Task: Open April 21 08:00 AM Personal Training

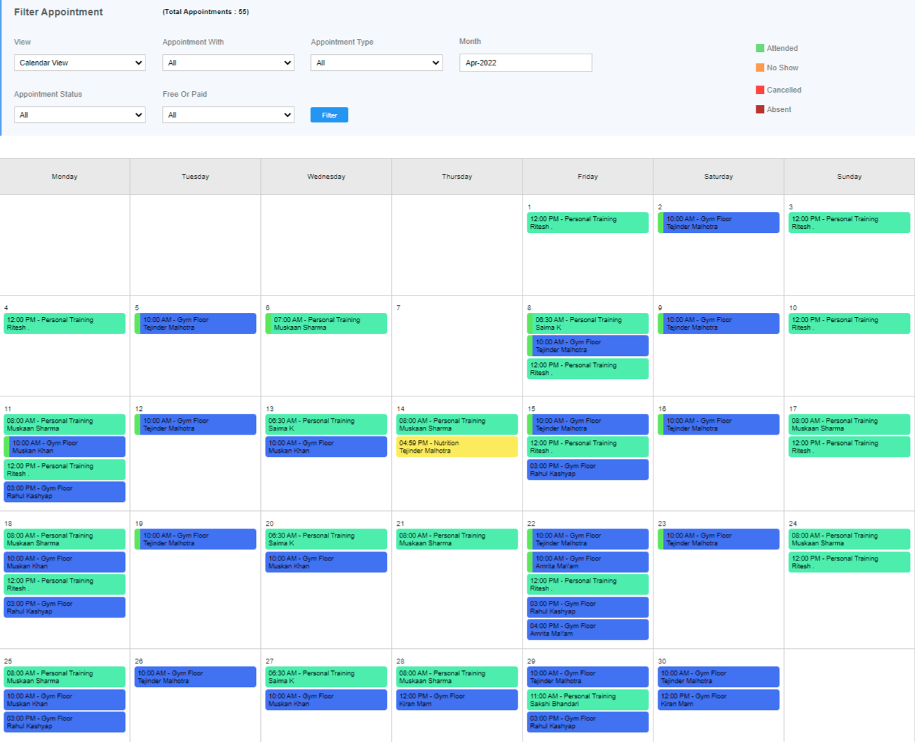Action: pyautogui.click(x=457, y=539)
